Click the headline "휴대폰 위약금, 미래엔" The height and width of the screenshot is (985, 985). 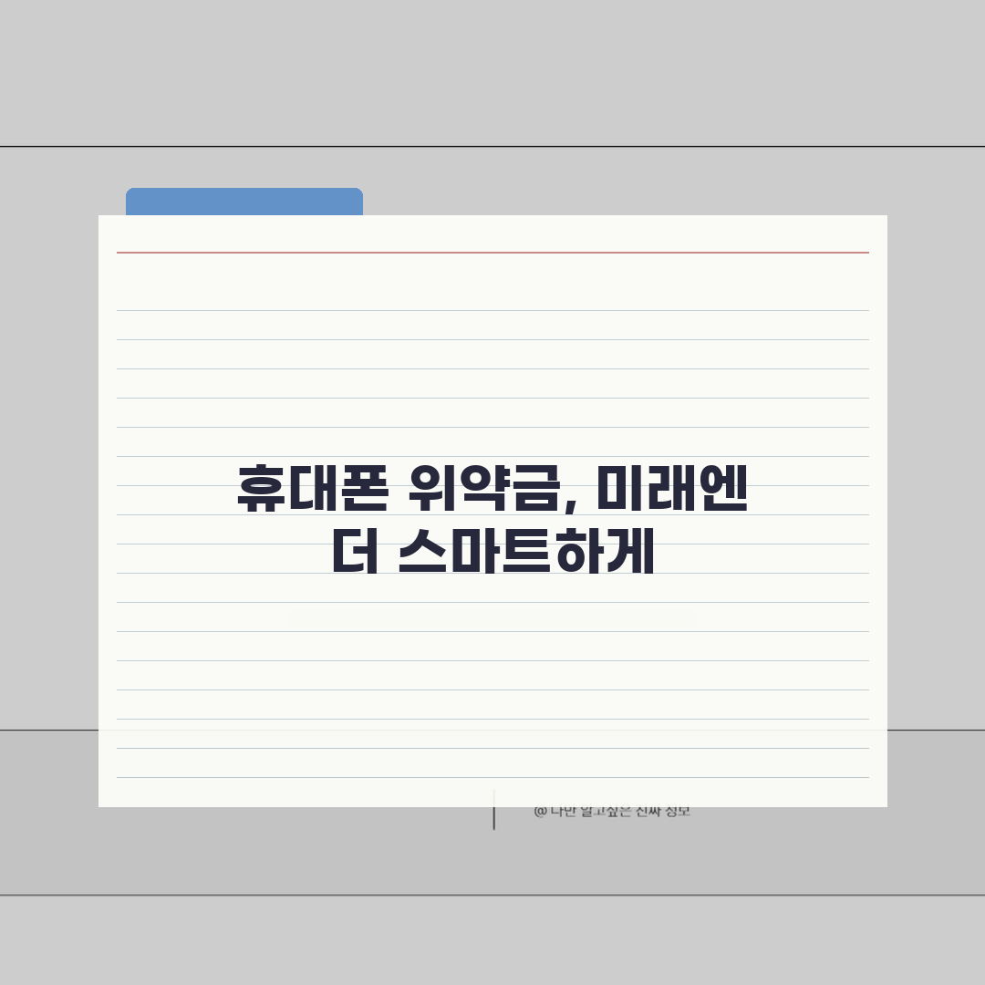pos(493,488)
